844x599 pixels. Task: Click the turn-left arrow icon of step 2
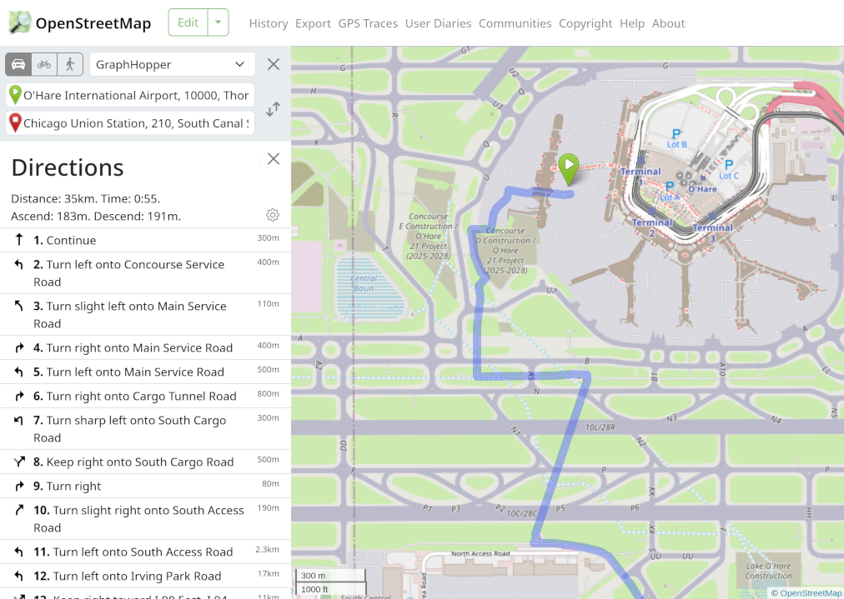pyautogui.click(x=19, y=264)
